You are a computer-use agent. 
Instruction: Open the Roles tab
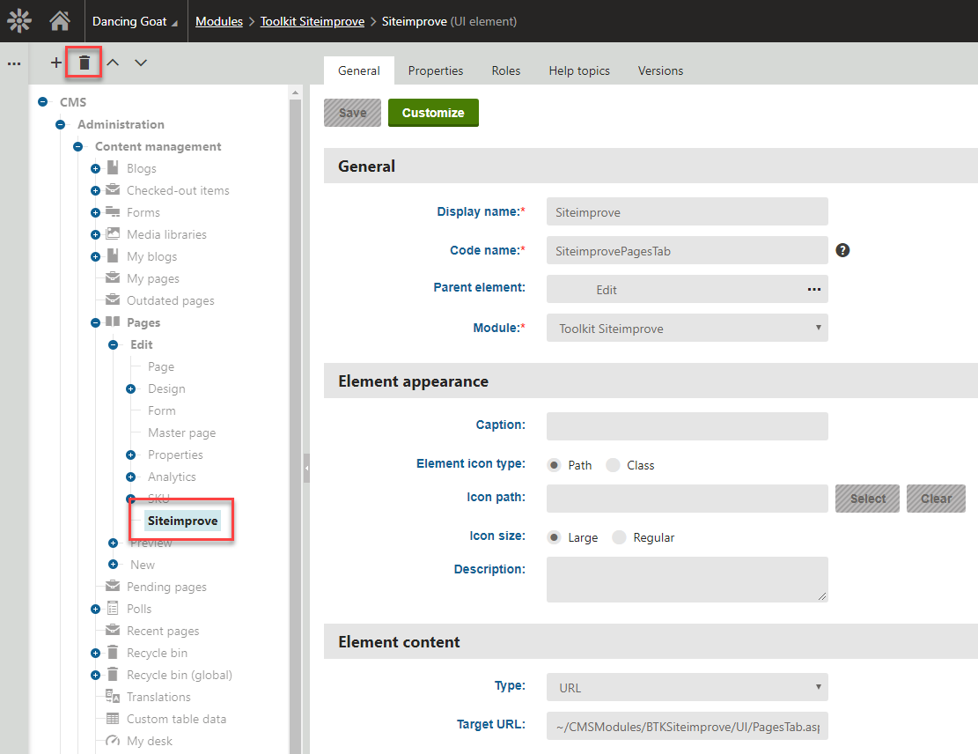506,70
